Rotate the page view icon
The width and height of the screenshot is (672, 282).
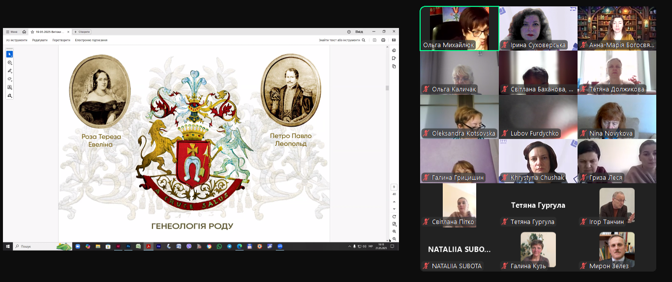394,217
